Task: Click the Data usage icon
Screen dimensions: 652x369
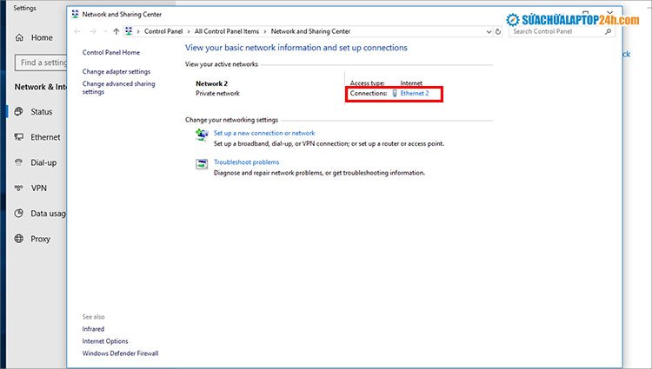Action: click(x=19, y=213)
